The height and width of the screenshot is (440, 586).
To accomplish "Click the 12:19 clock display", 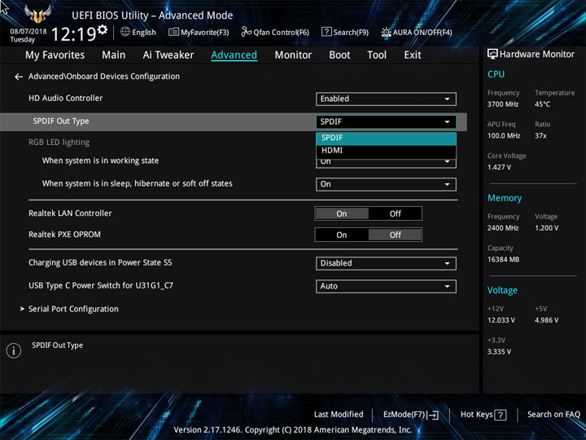I will [73, 34].
